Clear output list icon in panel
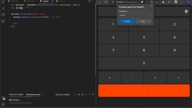 (x=79, y=94)
